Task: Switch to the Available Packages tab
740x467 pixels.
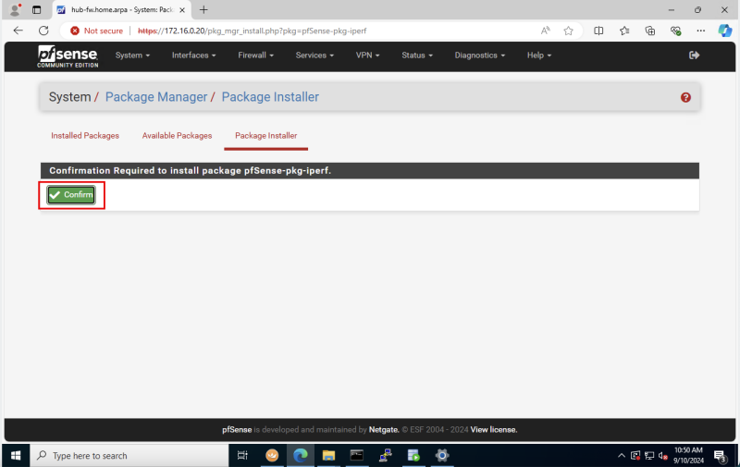Action: coord(177,136)
